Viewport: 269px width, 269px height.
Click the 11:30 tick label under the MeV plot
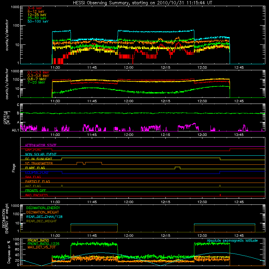[x=55, y=101]
